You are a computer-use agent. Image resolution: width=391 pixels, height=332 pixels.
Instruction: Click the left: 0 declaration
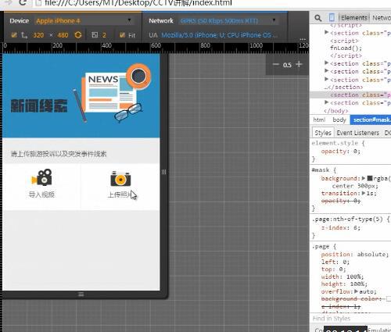[x=335, y=262]
